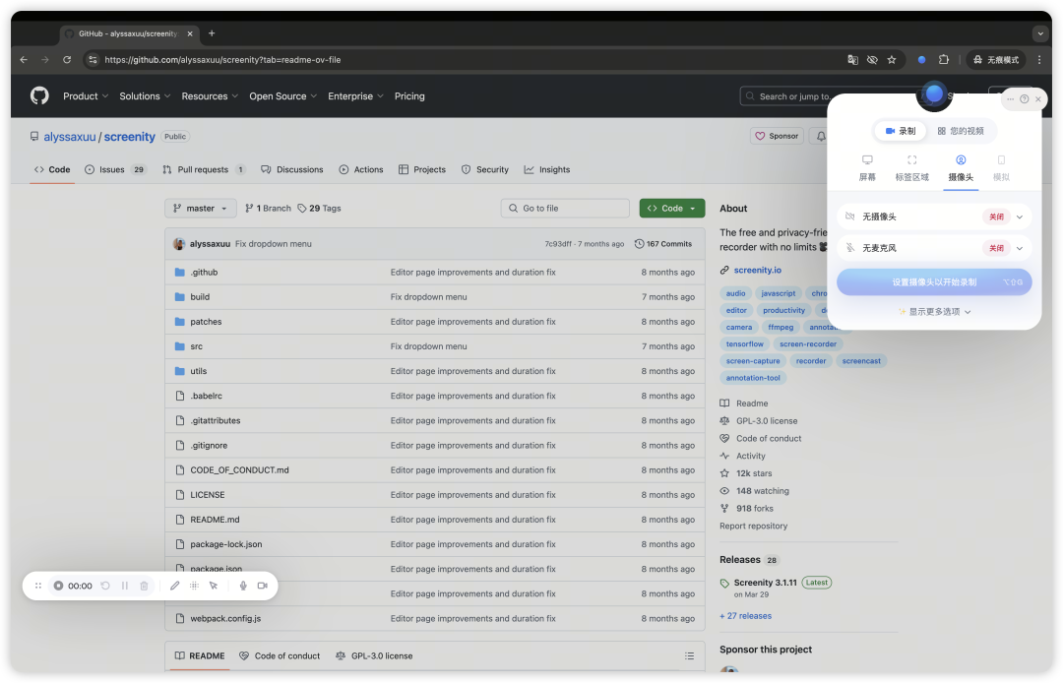This screenshot has width=1063, height=683.
Task: Open the Actions tab
Action: pyautogui.click(x=361, y=169)
